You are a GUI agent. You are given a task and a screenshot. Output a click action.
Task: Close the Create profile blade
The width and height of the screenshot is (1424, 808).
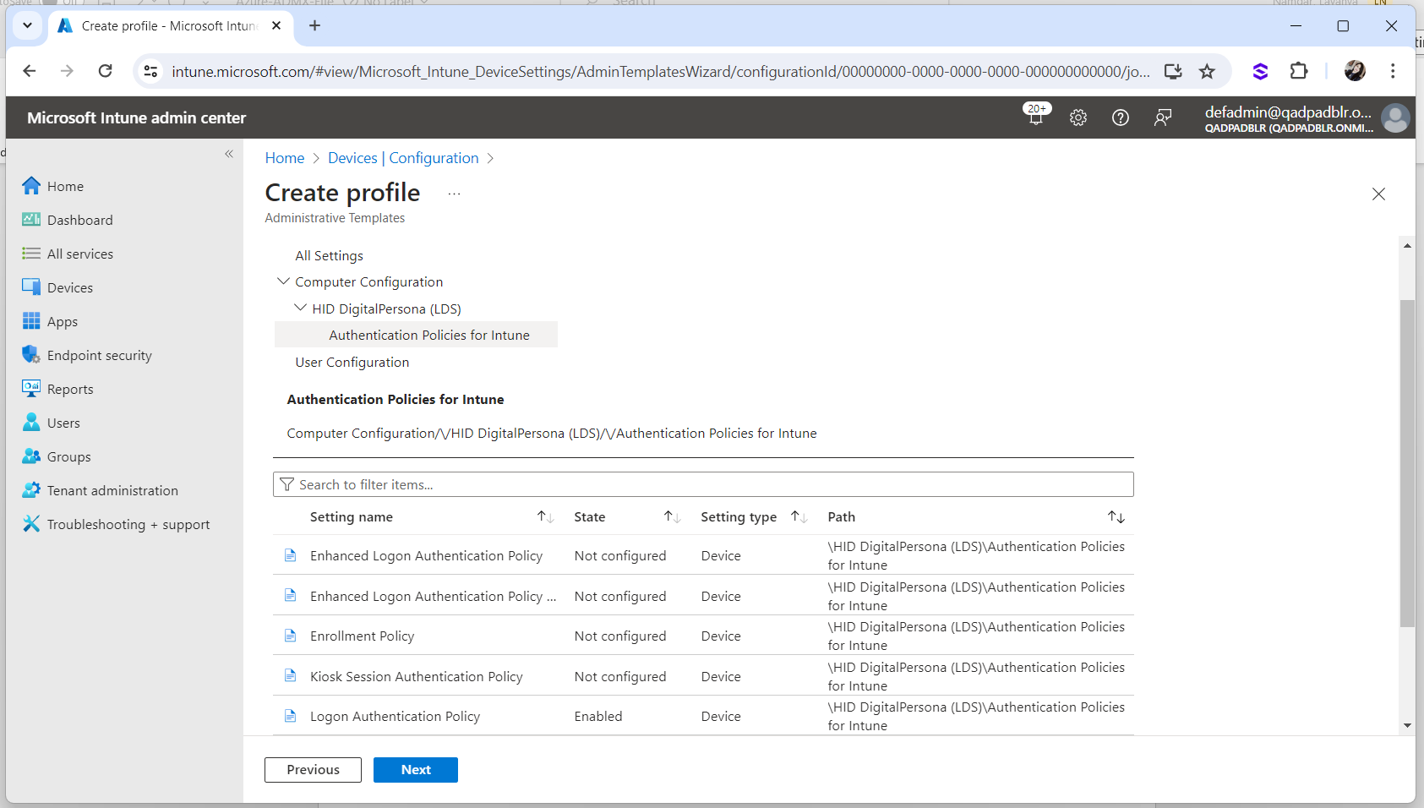click(1378, 194)
